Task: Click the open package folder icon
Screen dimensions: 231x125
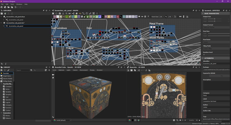Action: coord(9,7)
